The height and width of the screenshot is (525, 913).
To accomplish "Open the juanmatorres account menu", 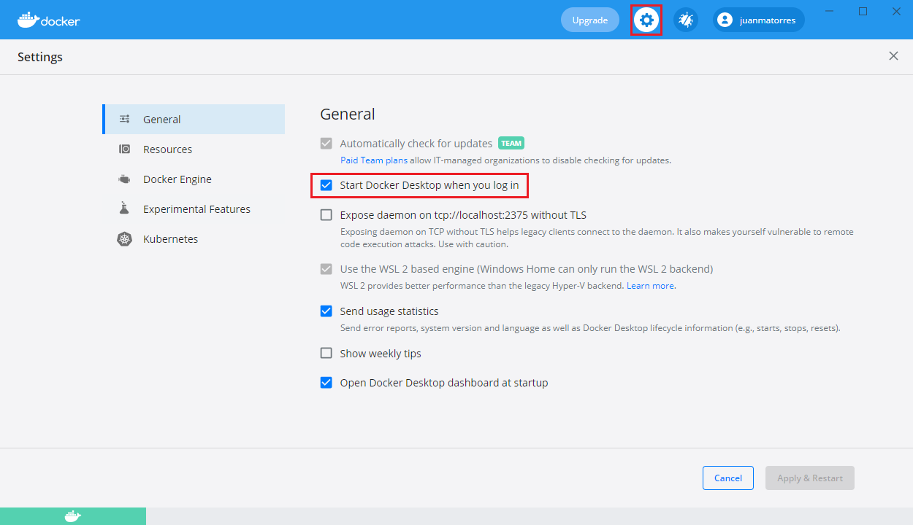I will (758, 20).
